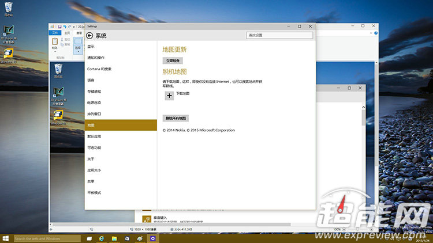Image resolution: width=433 pixels, height=243 pixels.
Task: Click the Task View taskbar icon
Action: 89,238
